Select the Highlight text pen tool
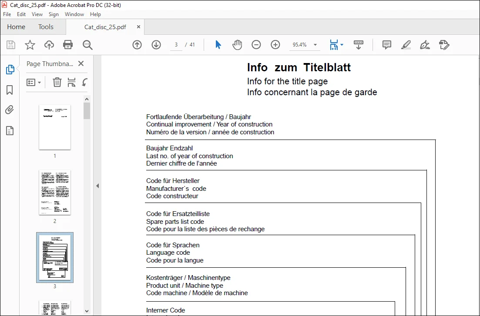This screenshot has height=316, width=480. point(406,45)
